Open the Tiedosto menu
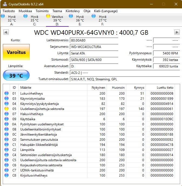Image resolution: width=182 pixels, height=186 pixels. click(9, 11)
